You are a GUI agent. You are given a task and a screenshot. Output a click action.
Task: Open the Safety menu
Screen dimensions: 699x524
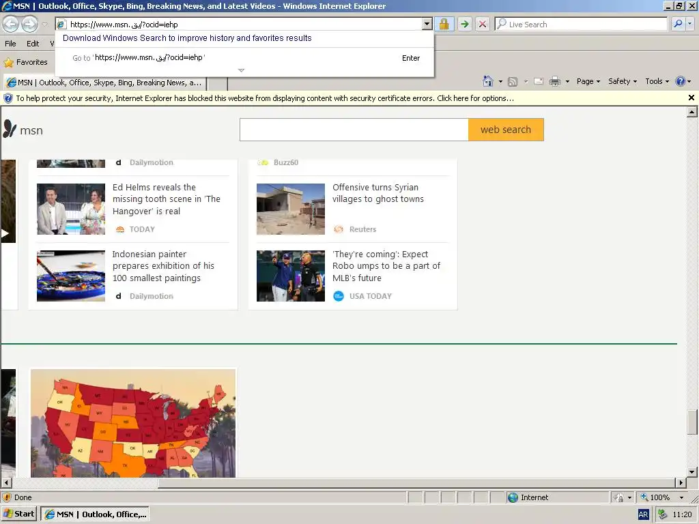(623, 82)
